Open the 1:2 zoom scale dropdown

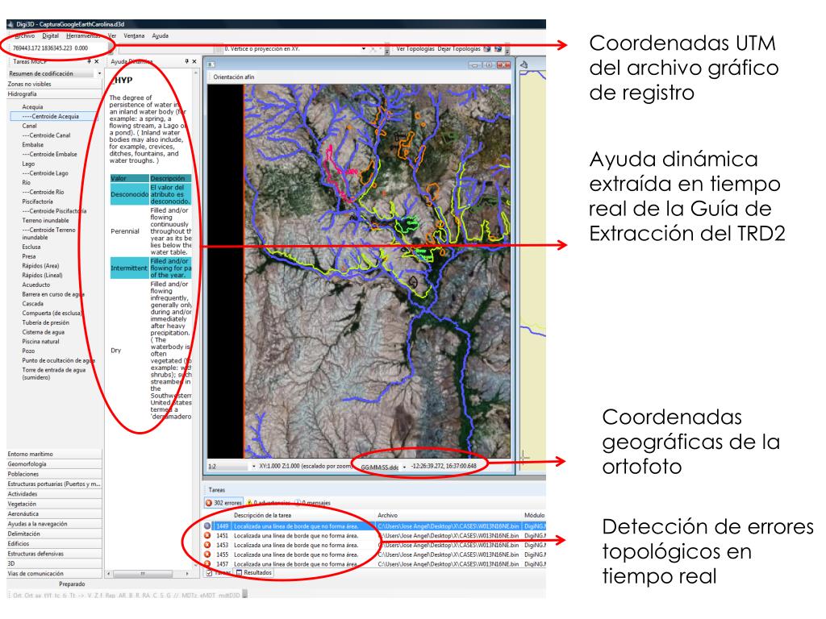pos(253,467)
